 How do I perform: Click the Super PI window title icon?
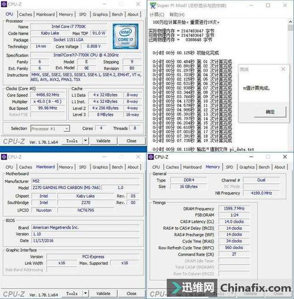tap(153, 5)
